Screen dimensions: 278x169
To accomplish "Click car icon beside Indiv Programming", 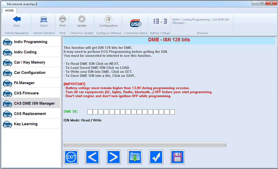I will pyautogui.click(x=8, y=42).
